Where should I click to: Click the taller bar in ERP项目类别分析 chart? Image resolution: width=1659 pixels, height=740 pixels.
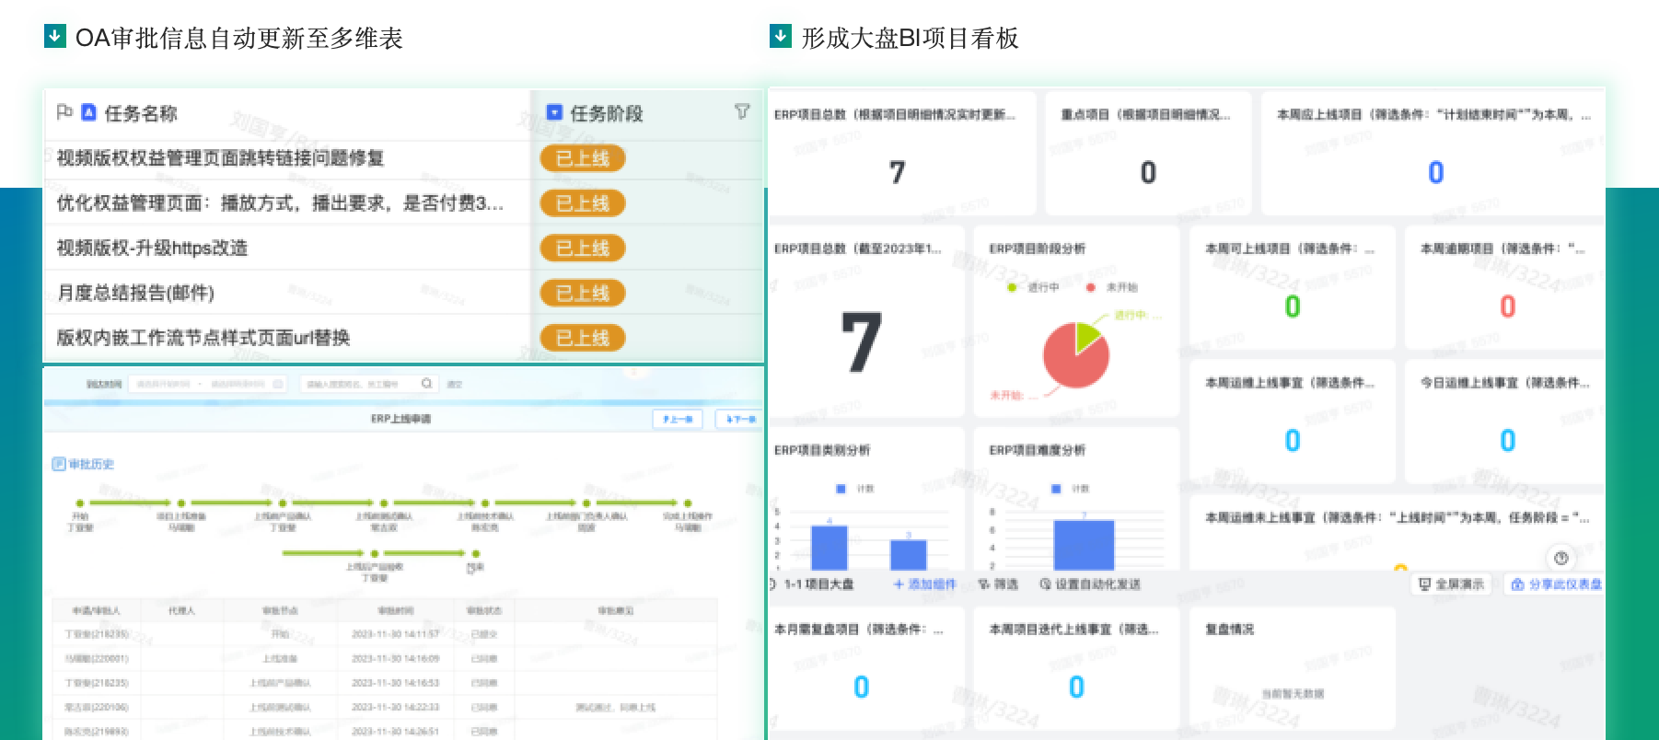[x=829, y=548]
